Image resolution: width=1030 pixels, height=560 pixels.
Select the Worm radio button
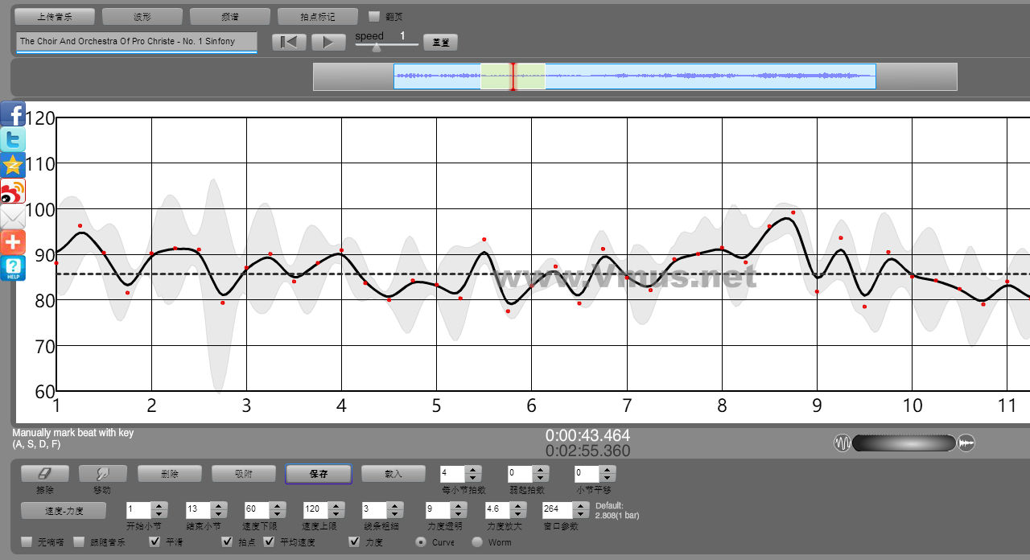[x=477, y=541]
